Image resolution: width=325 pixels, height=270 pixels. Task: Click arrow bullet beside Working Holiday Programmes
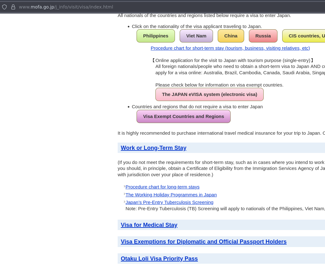point(125,194)
